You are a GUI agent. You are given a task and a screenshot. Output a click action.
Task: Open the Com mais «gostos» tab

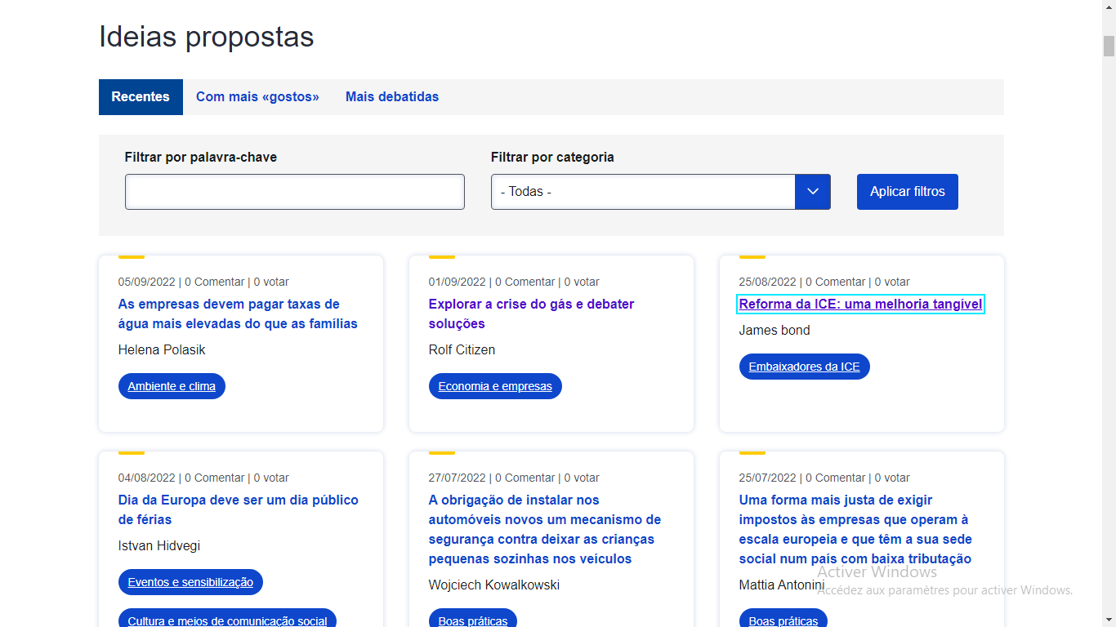(257, 97)
